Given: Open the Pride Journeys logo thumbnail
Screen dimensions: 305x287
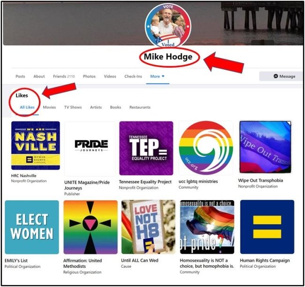Looking at the screenshot, I should 90,148.
